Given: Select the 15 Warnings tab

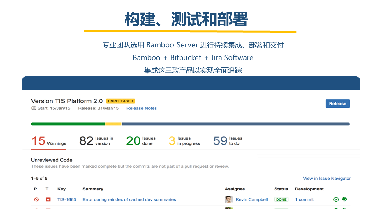Looking at the screenshot, I should point(49,141).
